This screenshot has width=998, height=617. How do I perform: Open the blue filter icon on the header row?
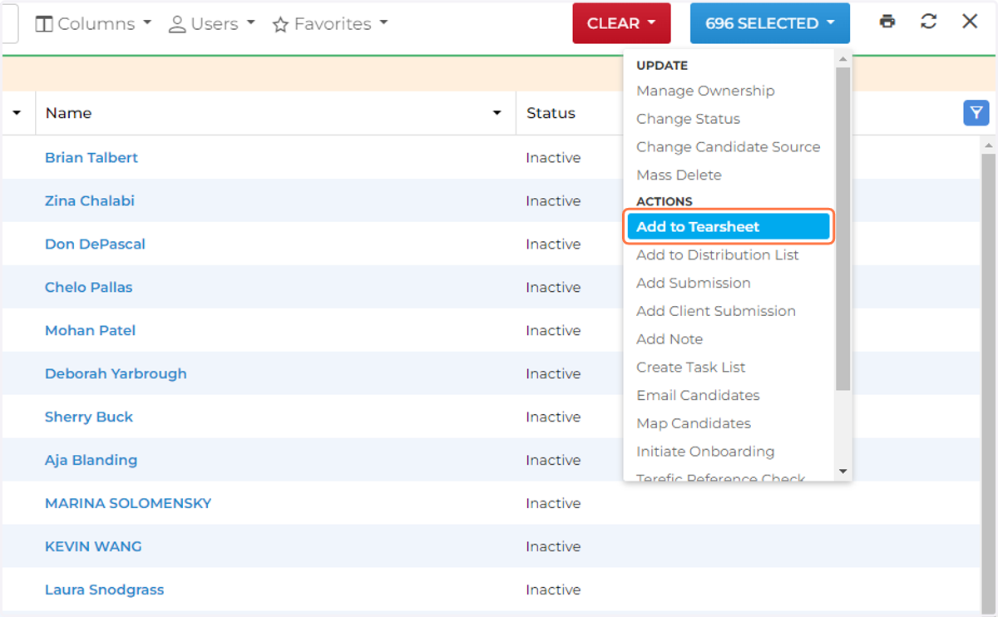(x=976, y=112)
